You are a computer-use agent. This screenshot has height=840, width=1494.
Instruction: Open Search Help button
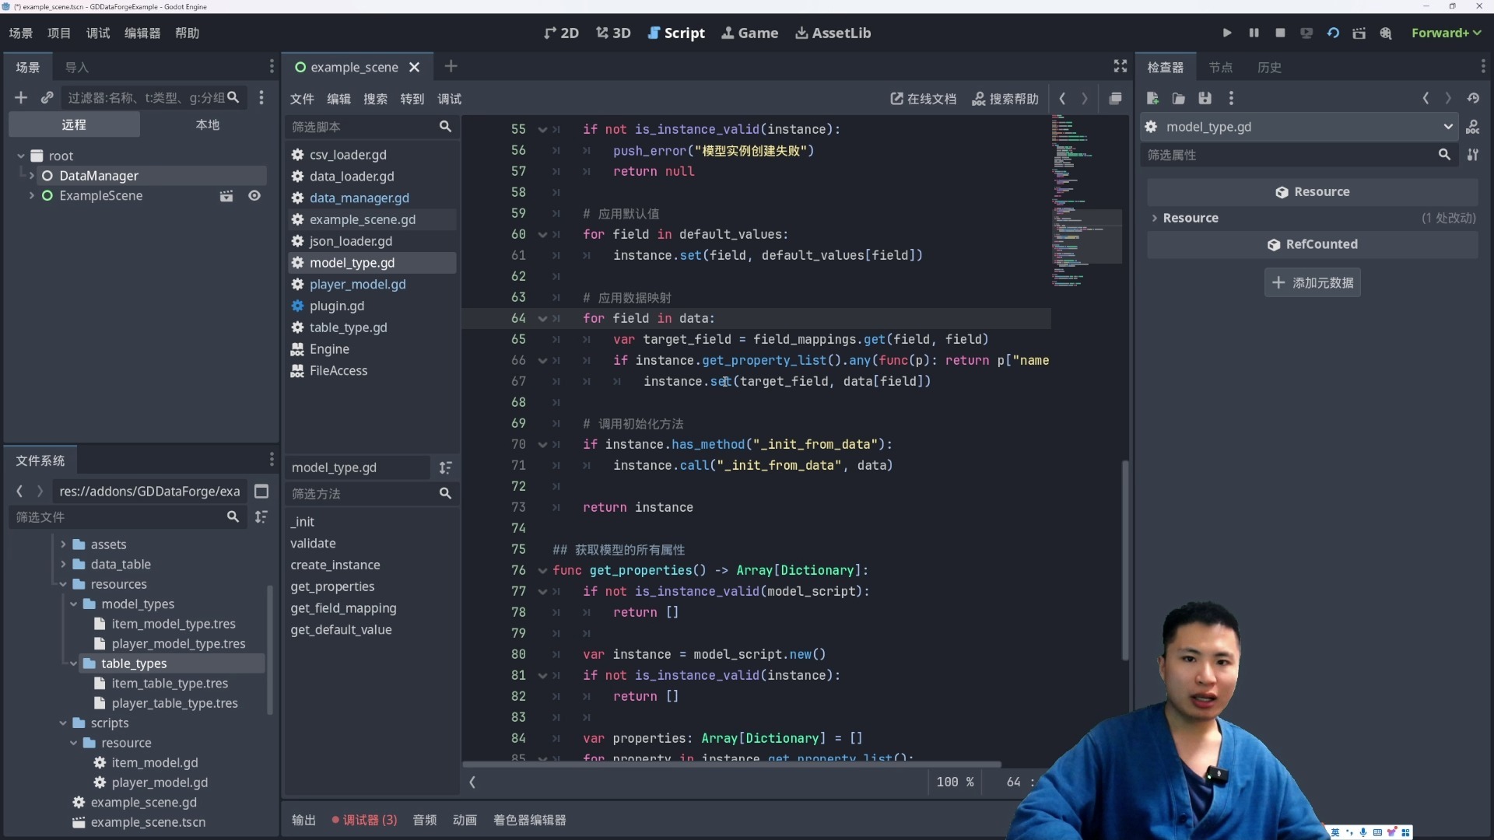pos(1005,99)
